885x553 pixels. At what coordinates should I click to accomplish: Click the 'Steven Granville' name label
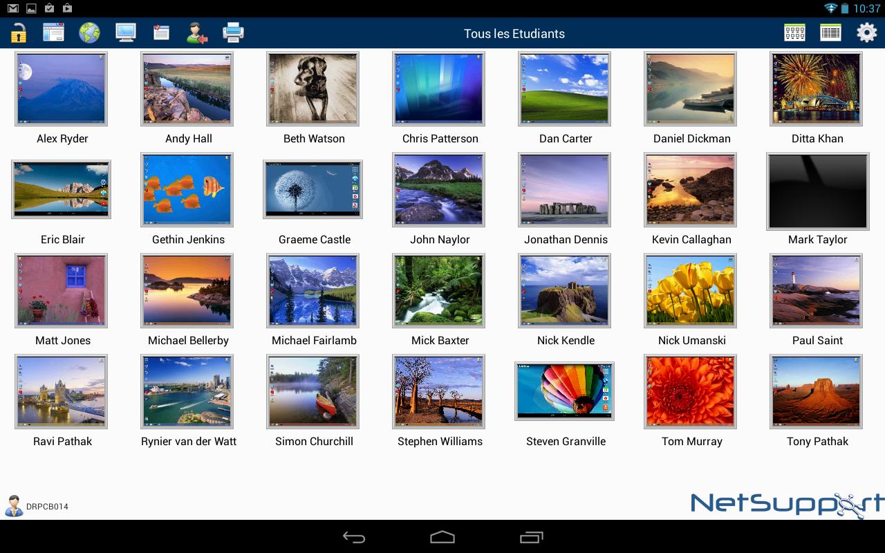(566, 441)
